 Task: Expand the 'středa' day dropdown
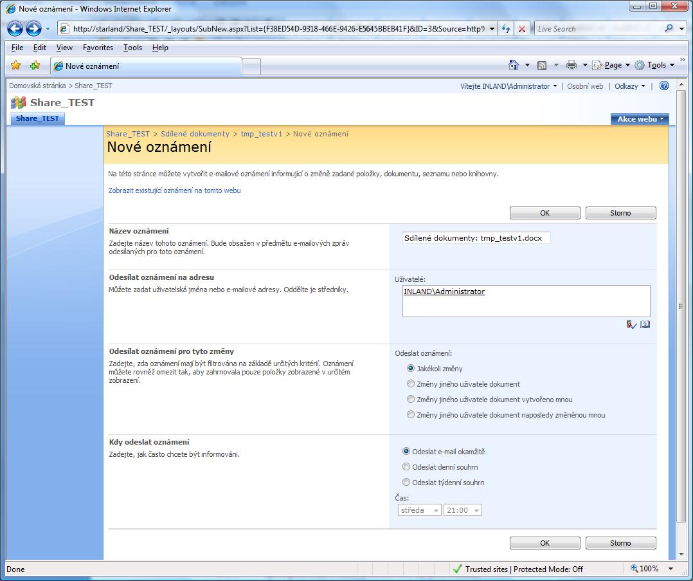(419, 510)
